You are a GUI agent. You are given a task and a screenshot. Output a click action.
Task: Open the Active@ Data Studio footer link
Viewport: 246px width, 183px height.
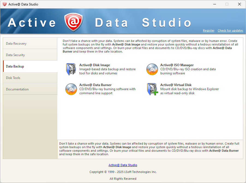coord(123,165)
